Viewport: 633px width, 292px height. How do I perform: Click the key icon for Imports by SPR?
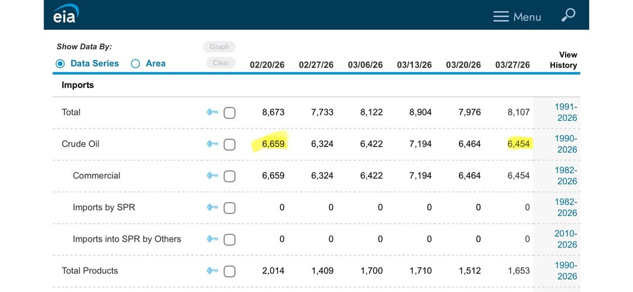point(212,208)
